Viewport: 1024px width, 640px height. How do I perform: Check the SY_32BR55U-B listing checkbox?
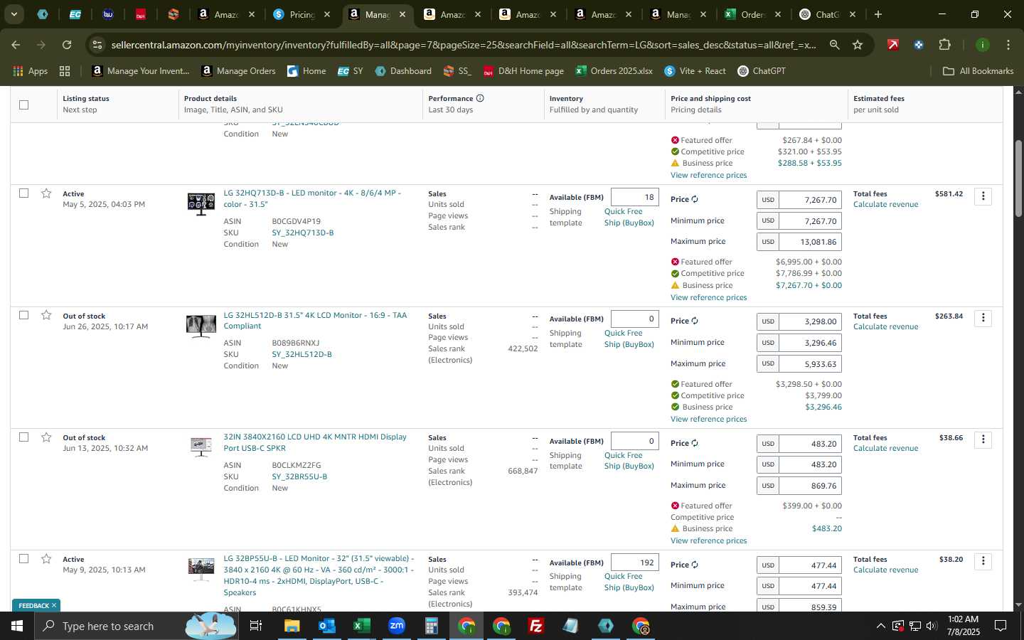tap(23, 437)
